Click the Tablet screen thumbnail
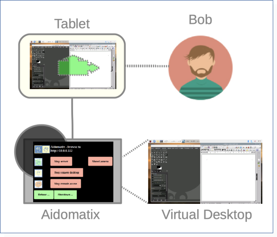277x237 pixels. (73, 65)
